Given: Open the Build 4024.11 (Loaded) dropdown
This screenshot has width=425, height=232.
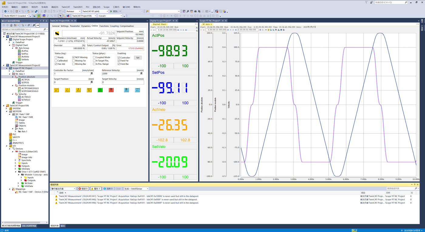Looking at the screenshot, I should (16, 16).
